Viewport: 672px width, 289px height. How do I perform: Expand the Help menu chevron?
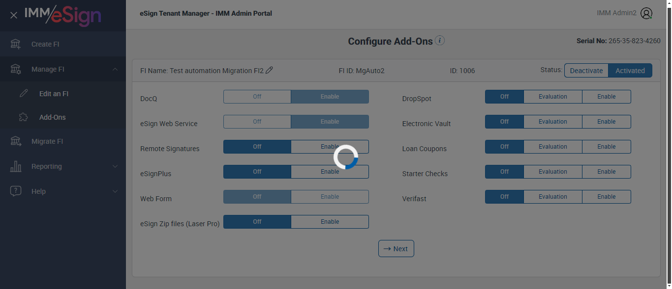coord(115,191)
